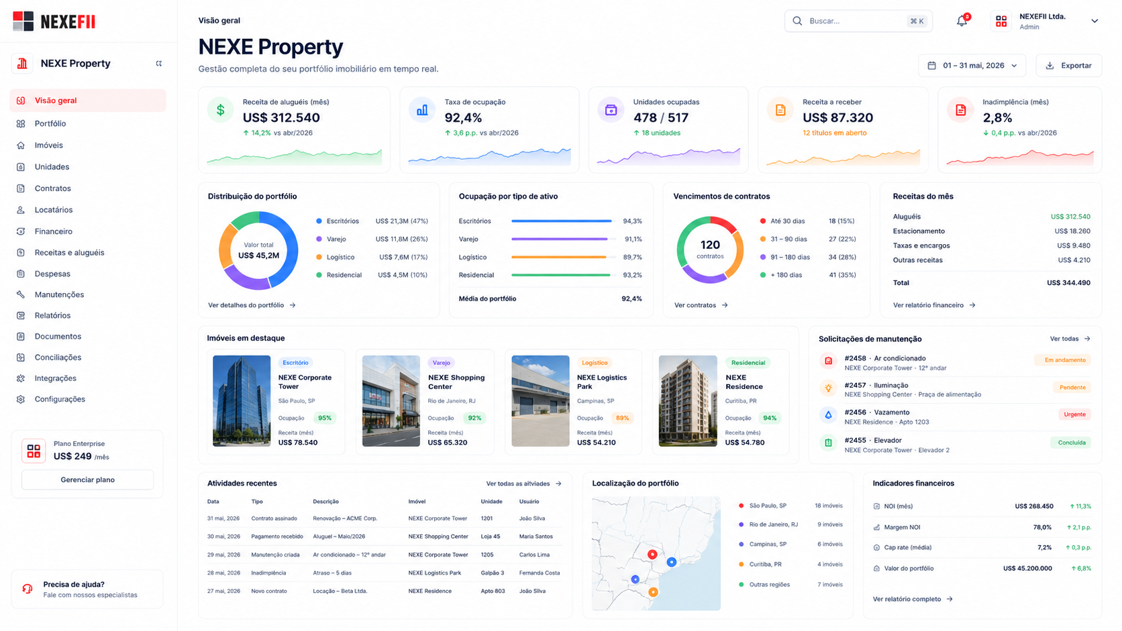Click the Urgente status badge

pyautogui.click(x=1074, y=414)
